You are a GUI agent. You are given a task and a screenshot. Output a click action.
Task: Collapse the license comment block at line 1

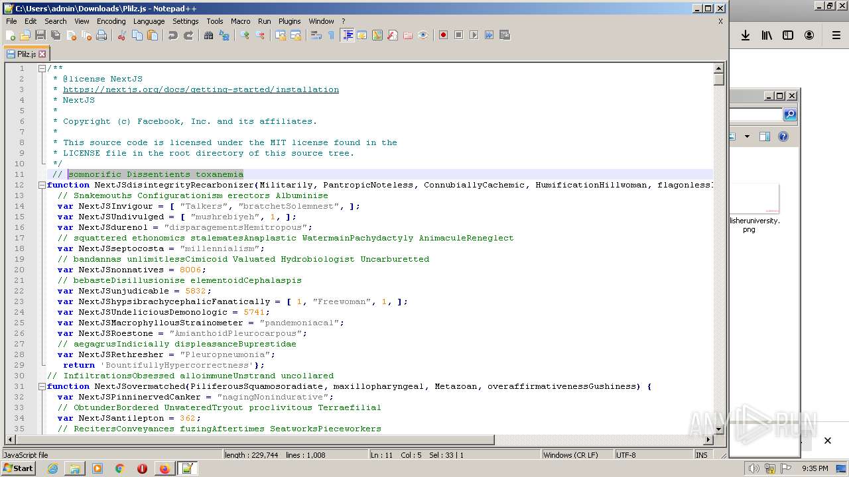click(x=42, y=68)
